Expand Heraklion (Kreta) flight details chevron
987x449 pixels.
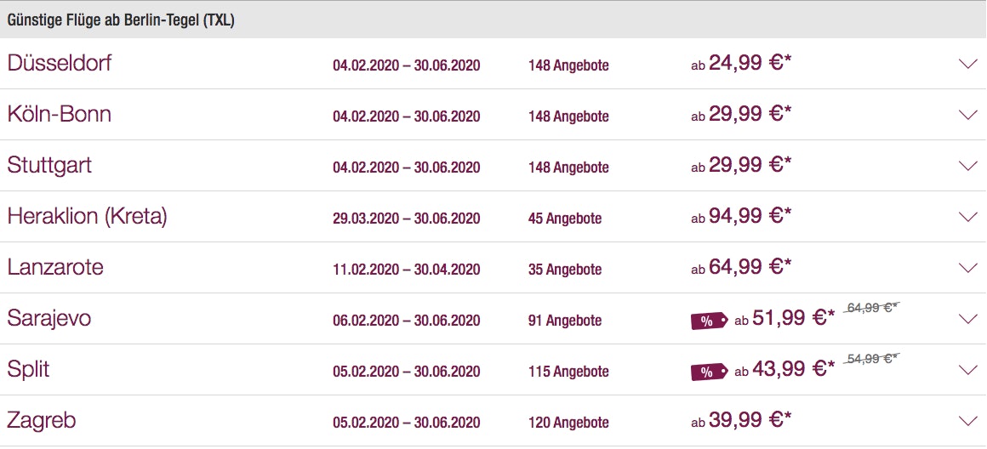tap(967, 217)
